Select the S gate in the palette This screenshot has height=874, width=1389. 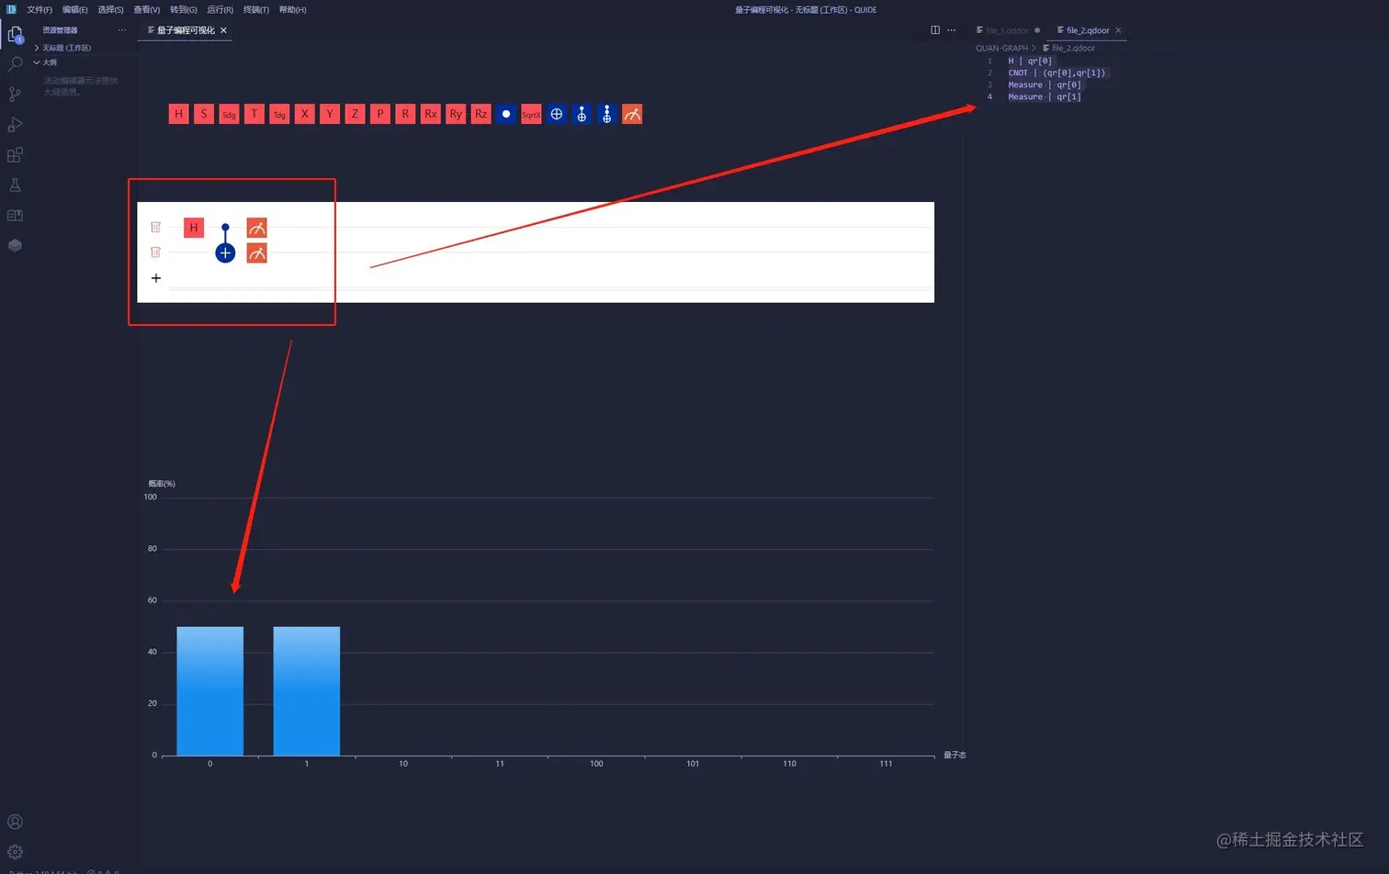click(204, 114)
